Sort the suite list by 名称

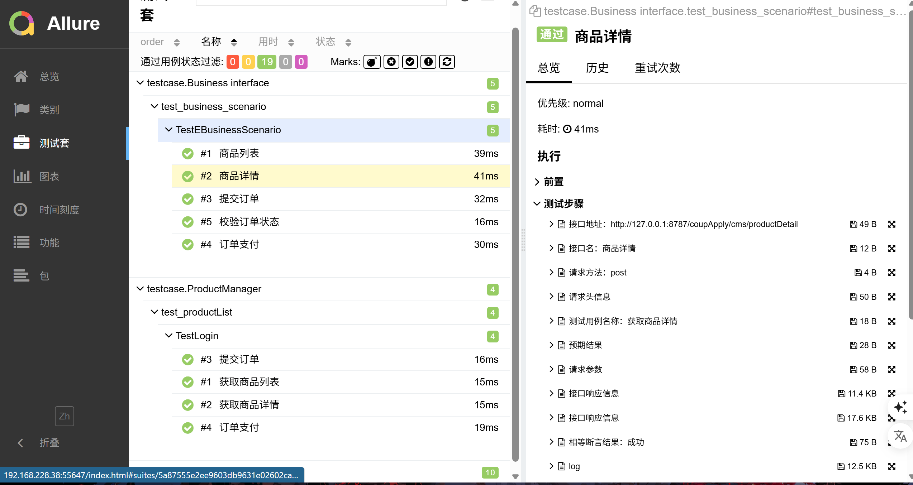pyautogui.click(x=219, y=42)
